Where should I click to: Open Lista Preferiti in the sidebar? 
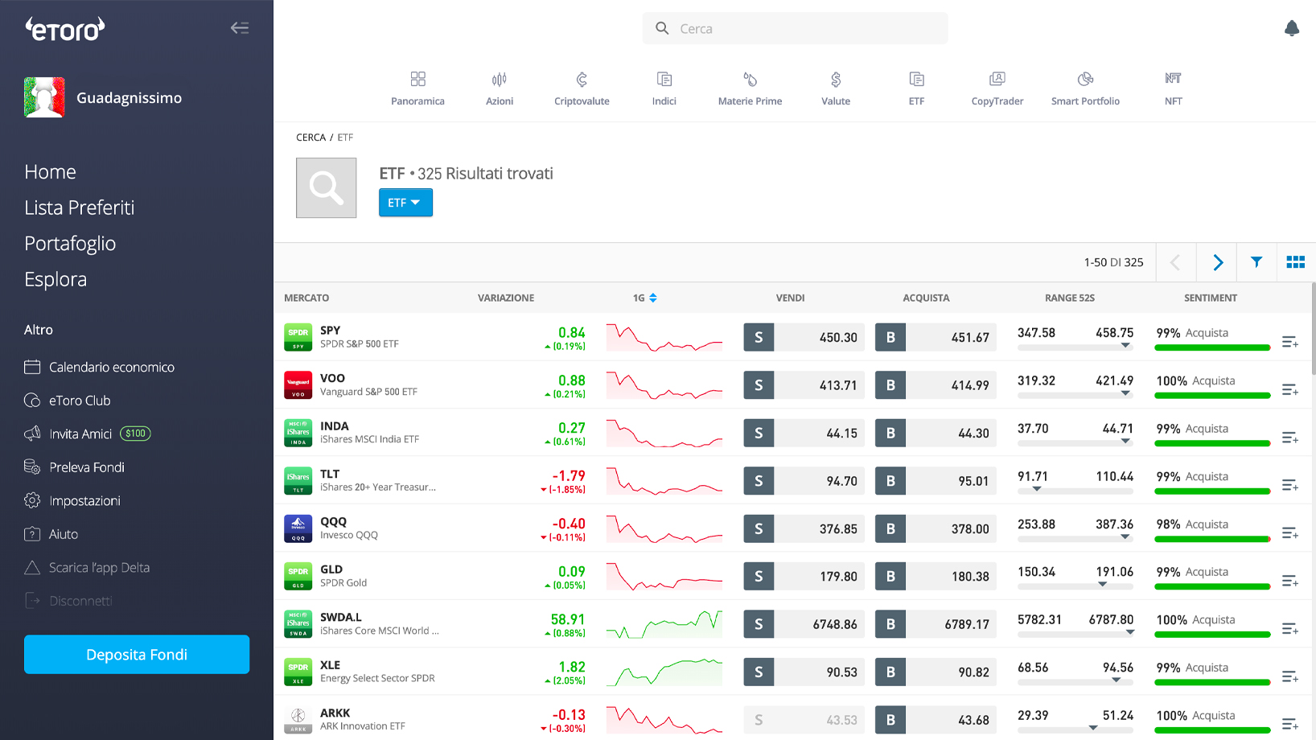point(79,208)
